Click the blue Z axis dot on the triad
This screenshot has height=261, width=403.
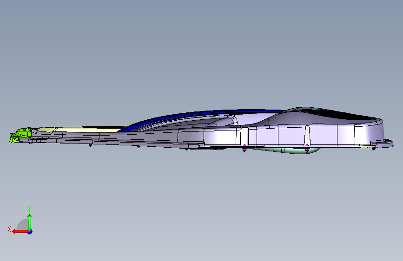pos(30,232)
